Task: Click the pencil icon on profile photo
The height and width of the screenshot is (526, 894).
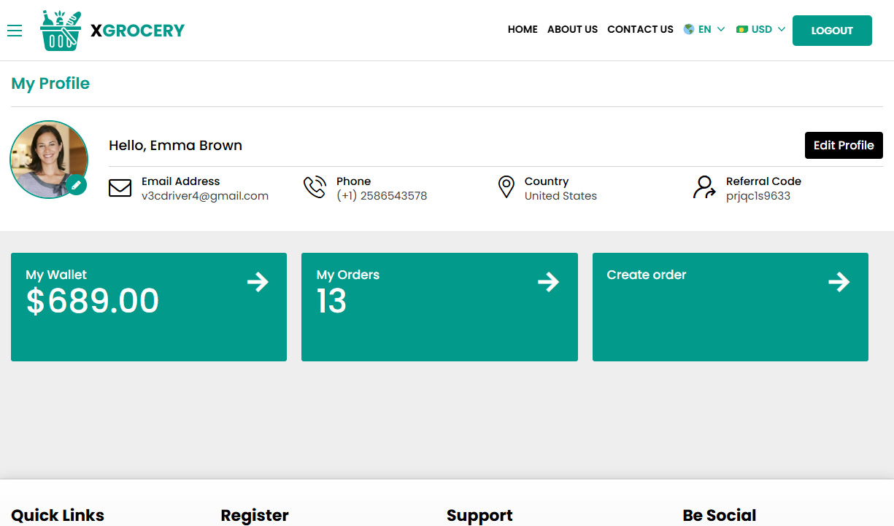Action: pos(77,185)
